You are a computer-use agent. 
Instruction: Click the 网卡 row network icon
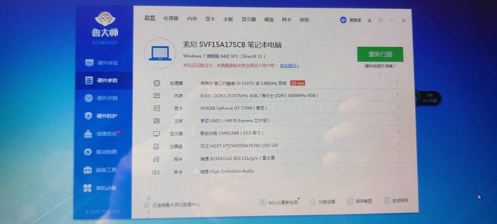[x=156, y=159]
